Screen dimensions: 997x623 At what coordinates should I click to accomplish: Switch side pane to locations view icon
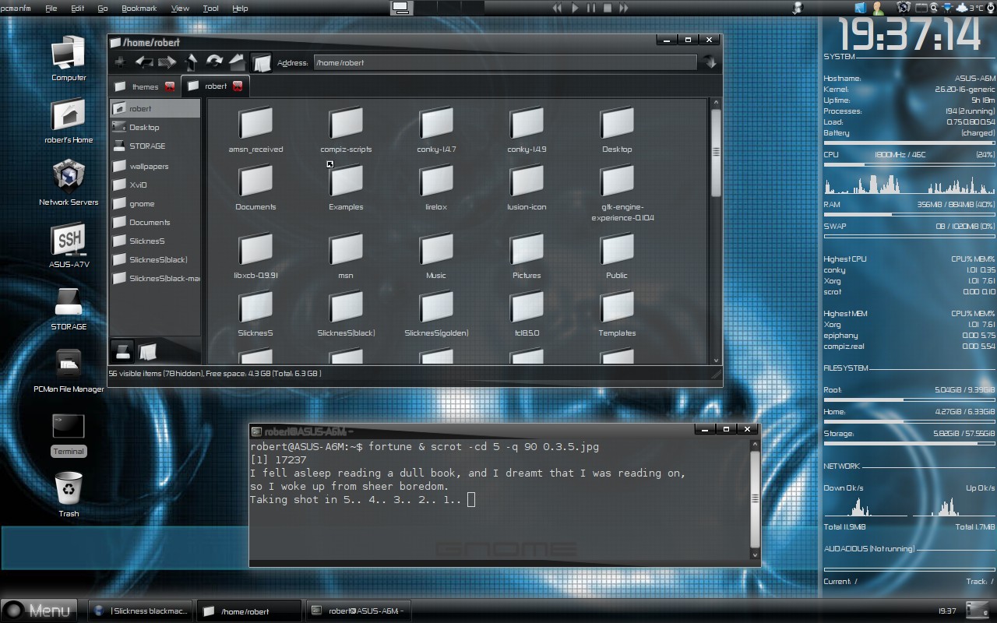[122, 352]
